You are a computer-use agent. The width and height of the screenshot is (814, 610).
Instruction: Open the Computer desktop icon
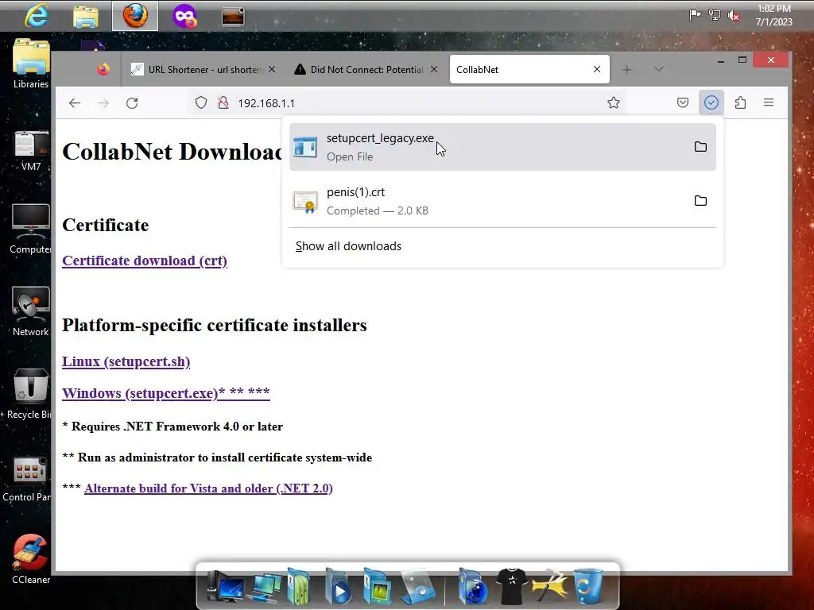(x=31, y=228)
